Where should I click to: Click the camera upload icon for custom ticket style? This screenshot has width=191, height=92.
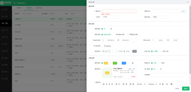click(133, 63)
